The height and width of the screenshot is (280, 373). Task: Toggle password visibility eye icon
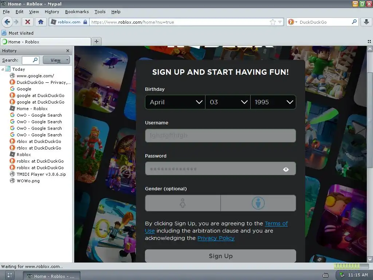[286, 169]
